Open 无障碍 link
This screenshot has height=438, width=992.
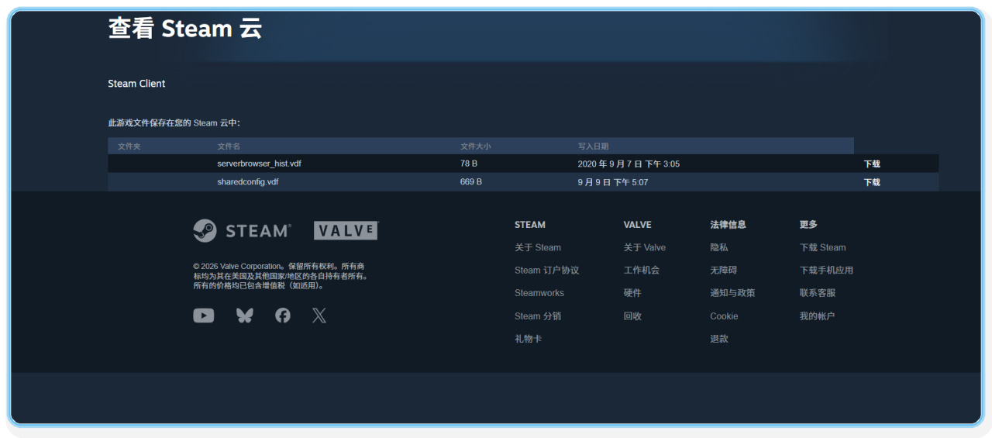pos(724,271)
